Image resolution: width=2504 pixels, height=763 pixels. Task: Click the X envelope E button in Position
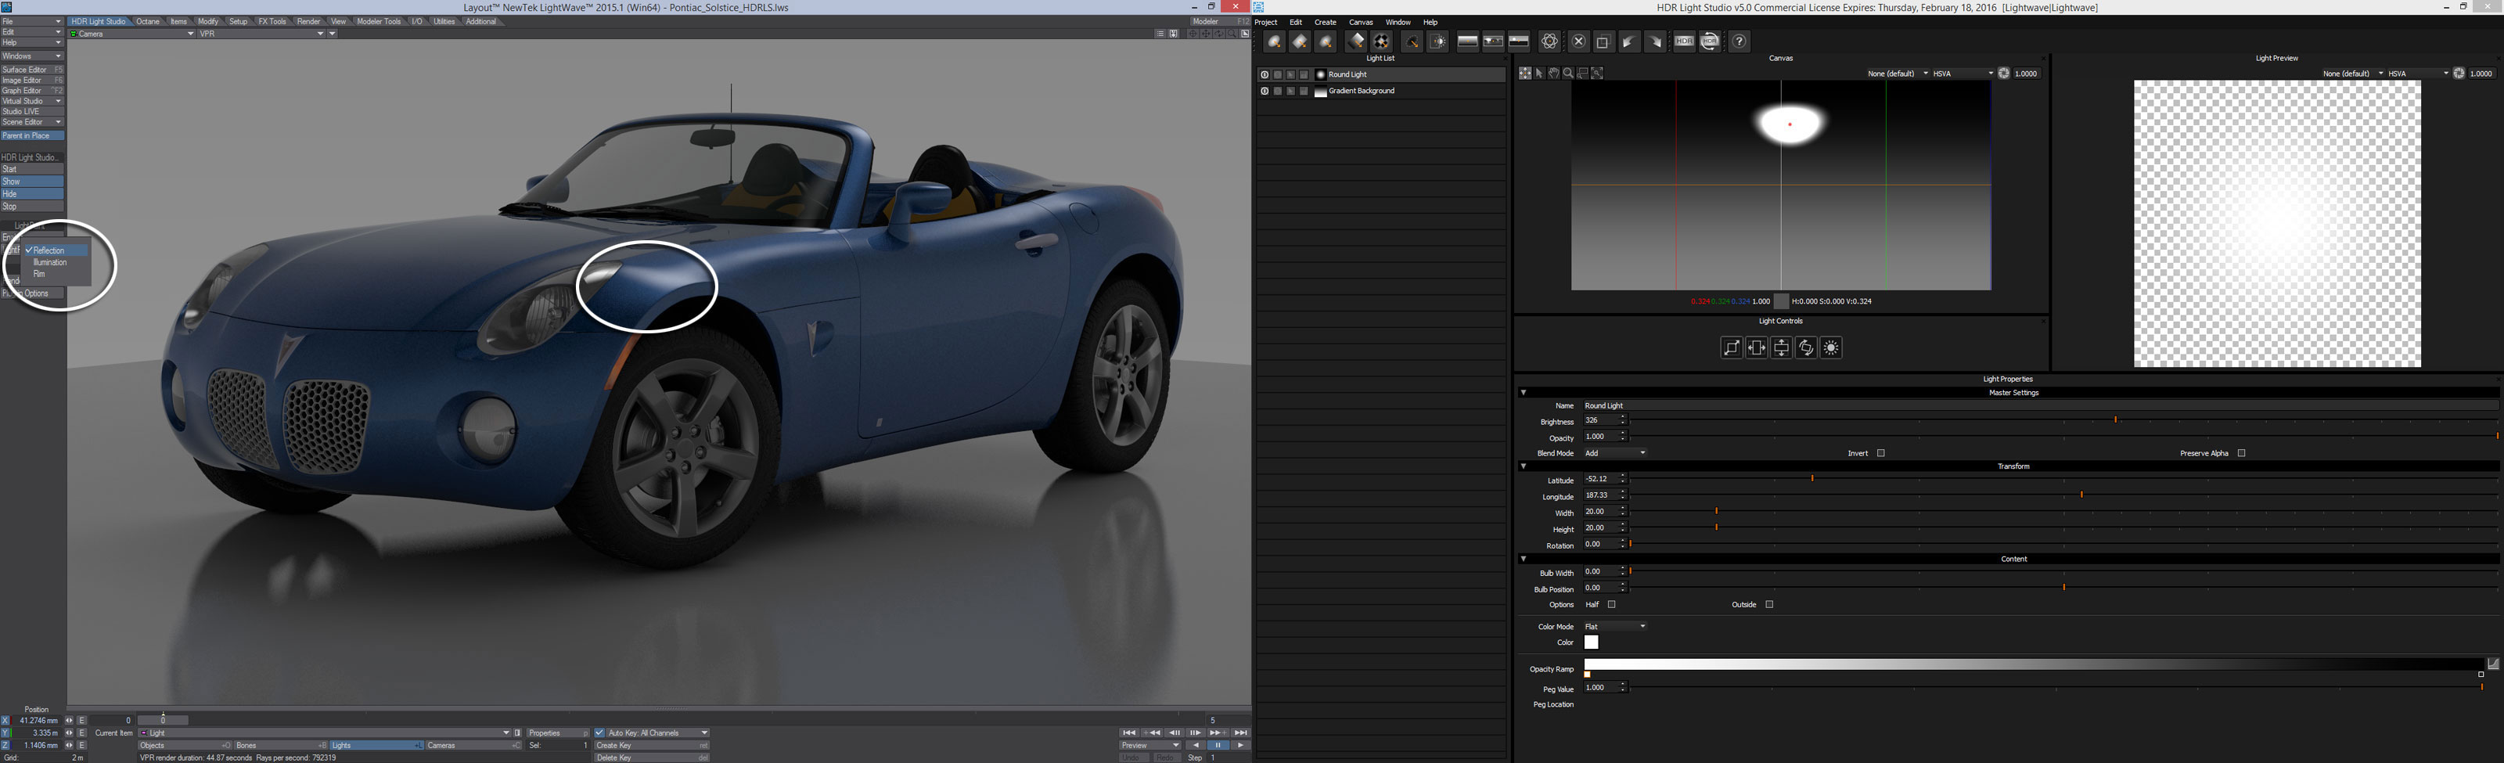[x=81, y=720]
